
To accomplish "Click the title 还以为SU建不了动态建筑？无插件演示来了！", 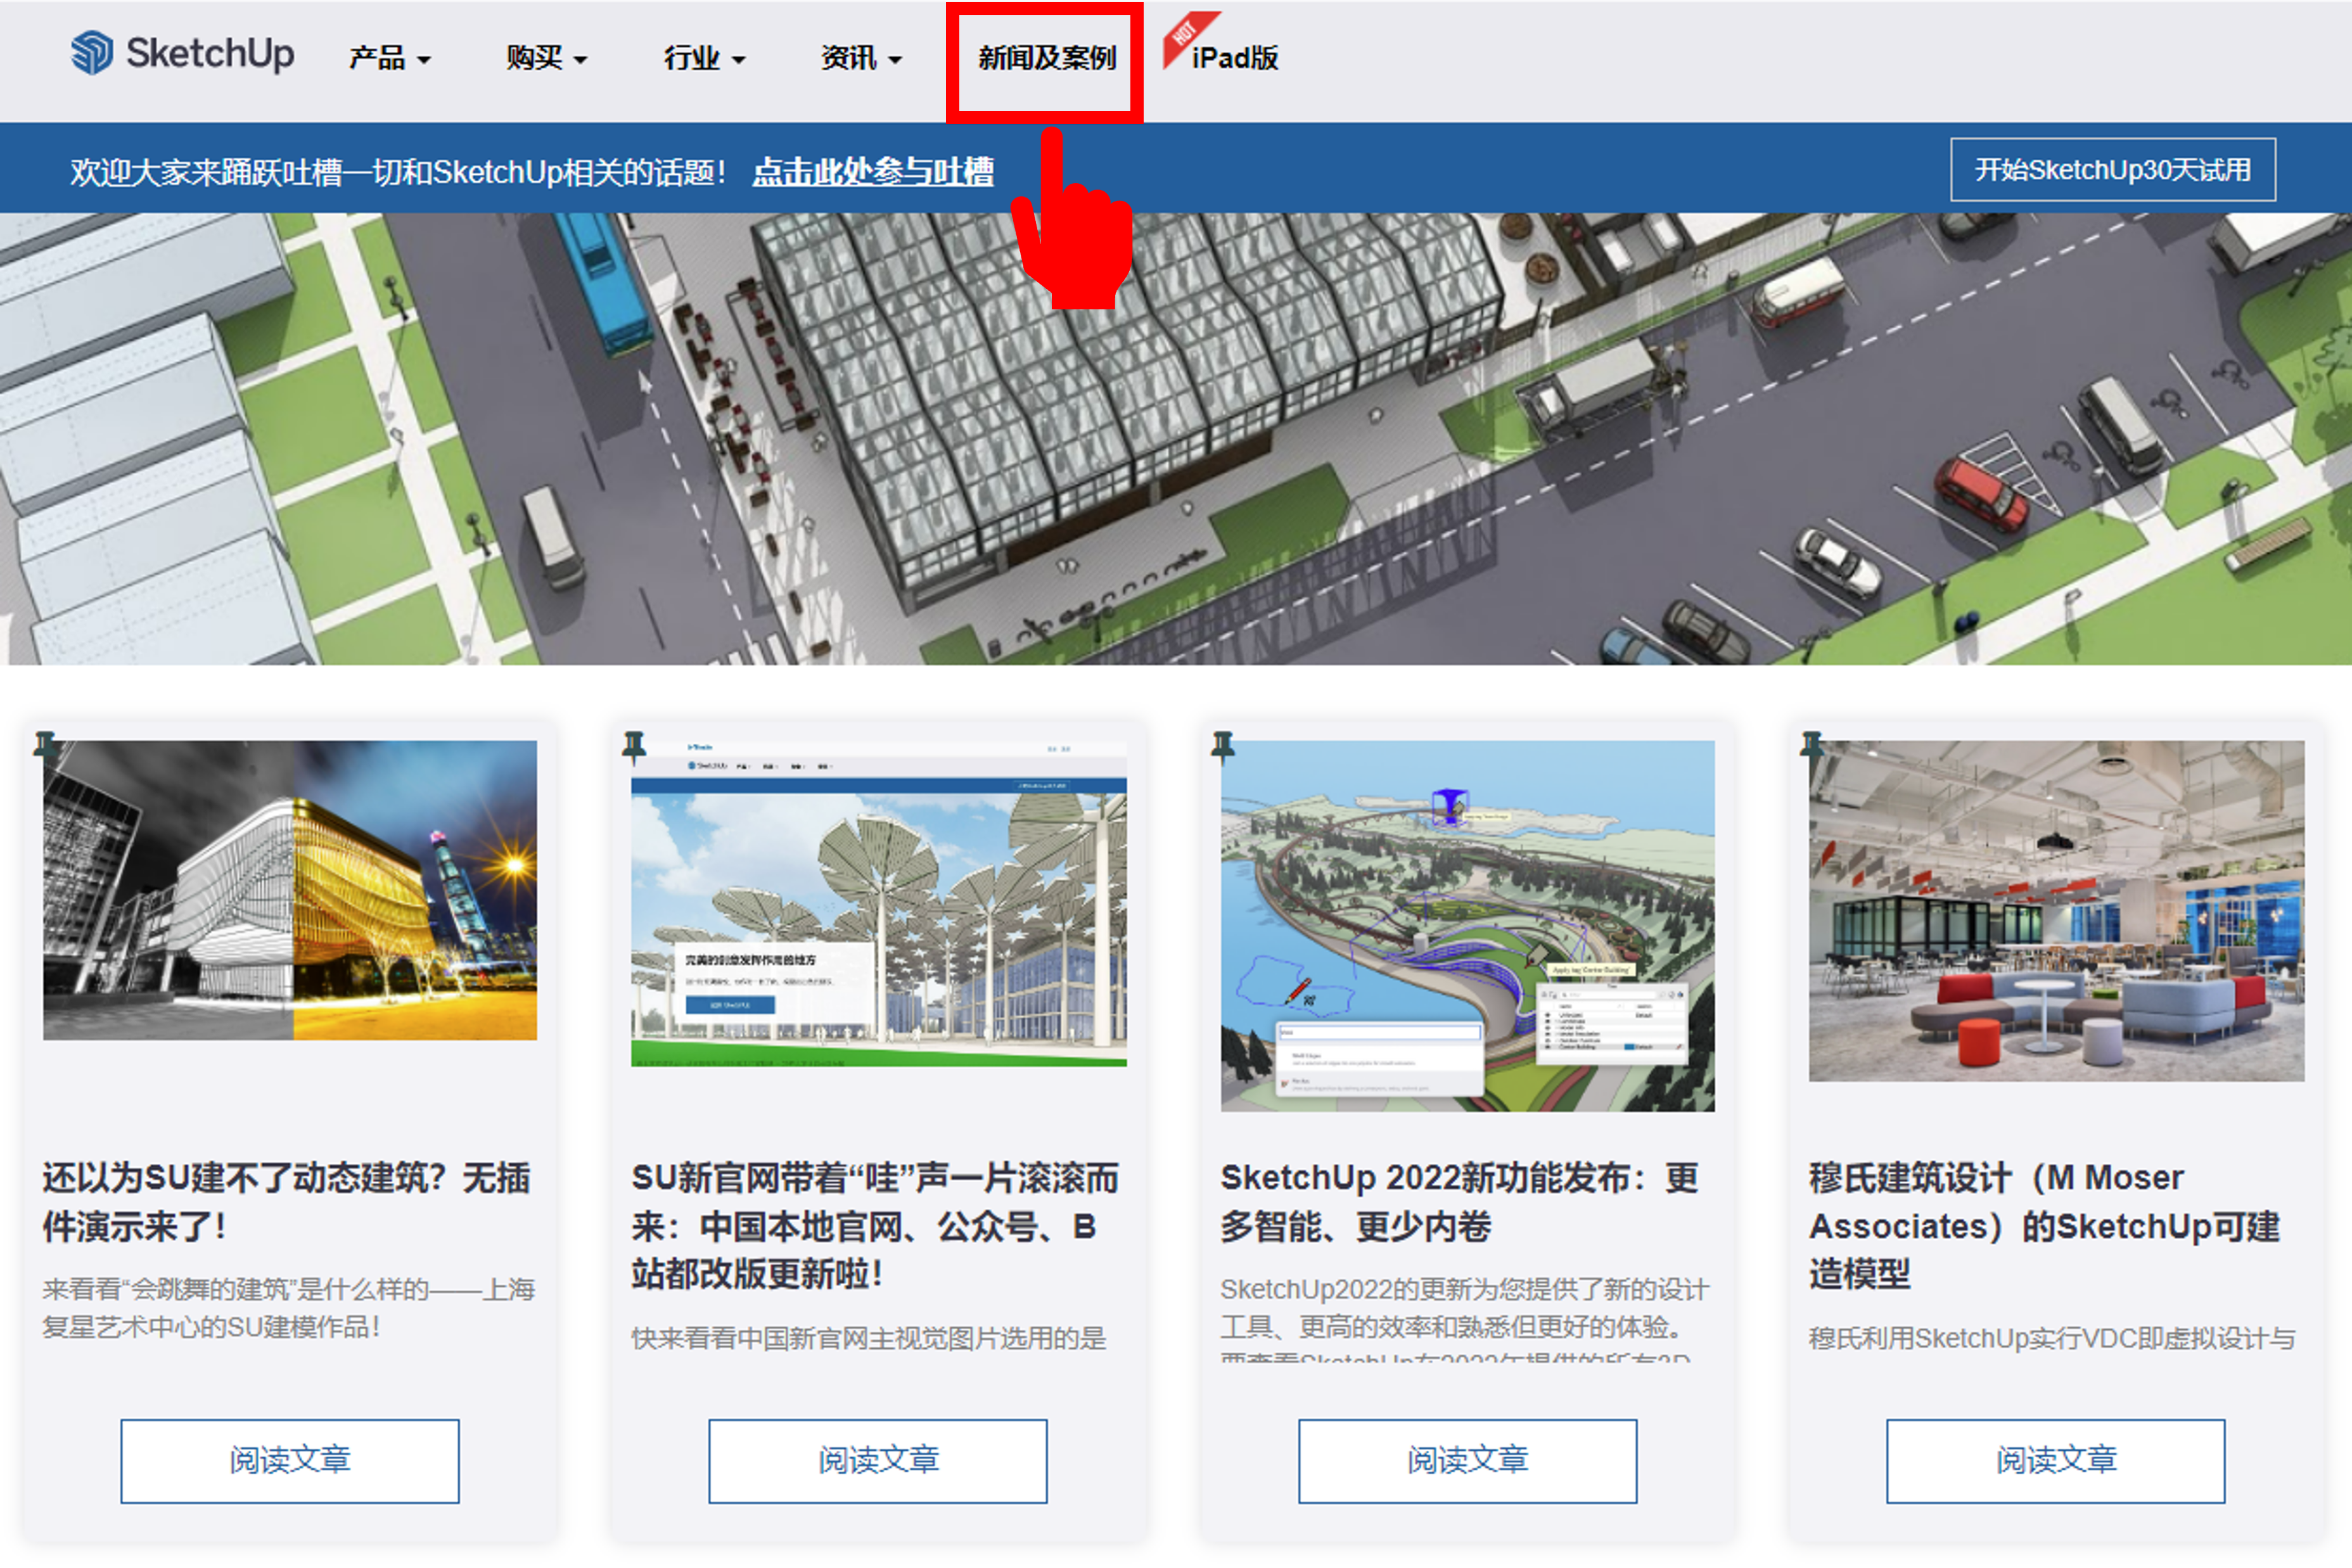I will coord(287,1202).
